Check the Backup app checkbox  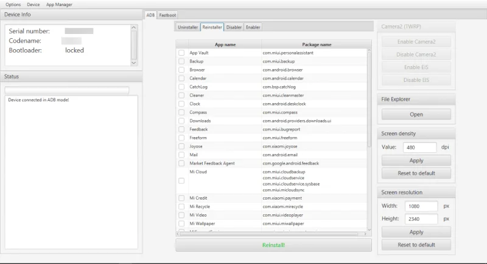tap(181, 61)
